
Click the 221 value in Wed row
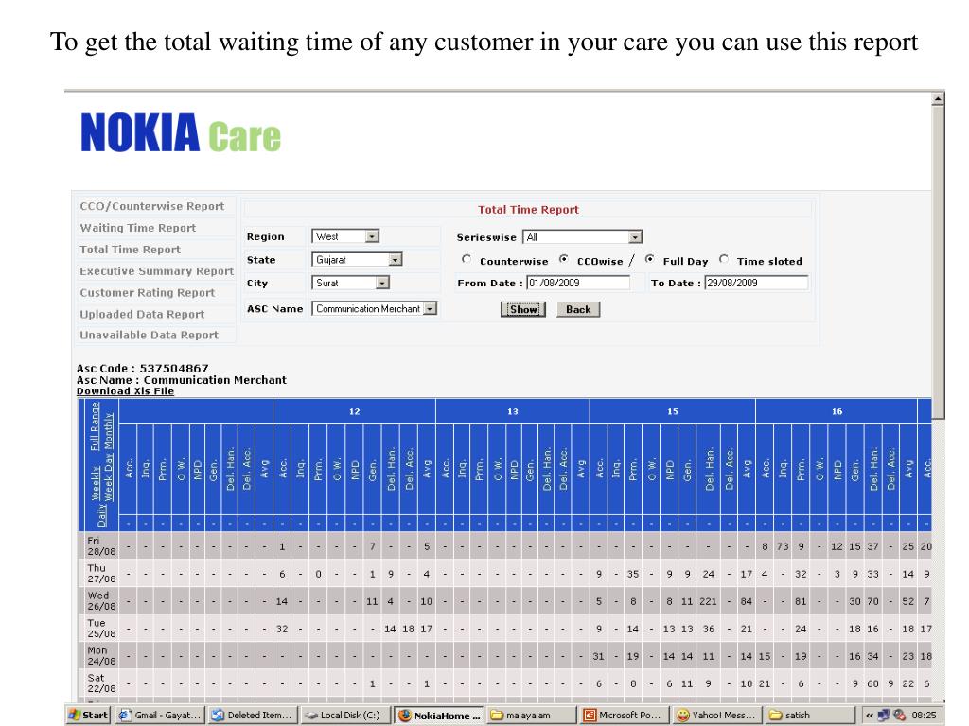(708, 601)
